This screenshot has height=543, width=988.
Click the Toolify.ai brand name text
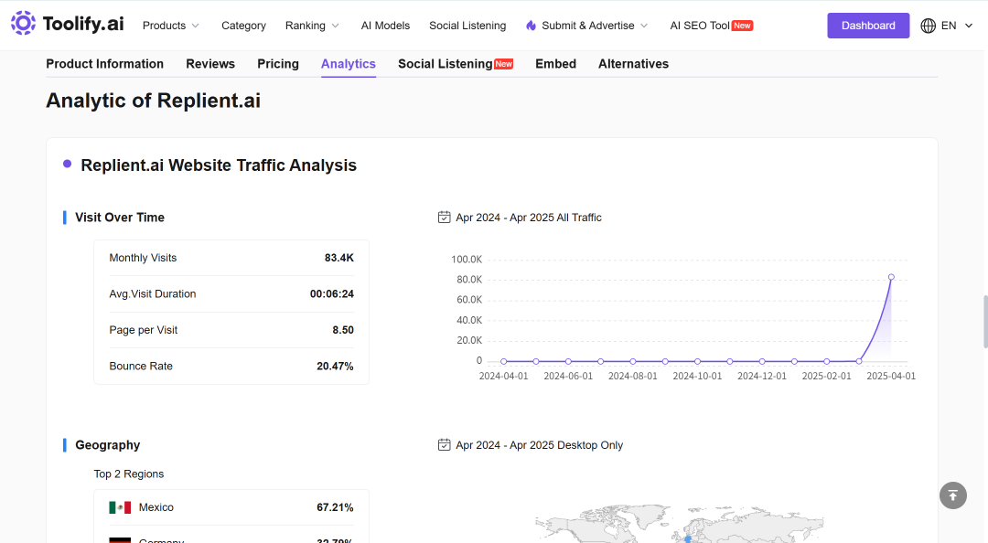point(83,24)
